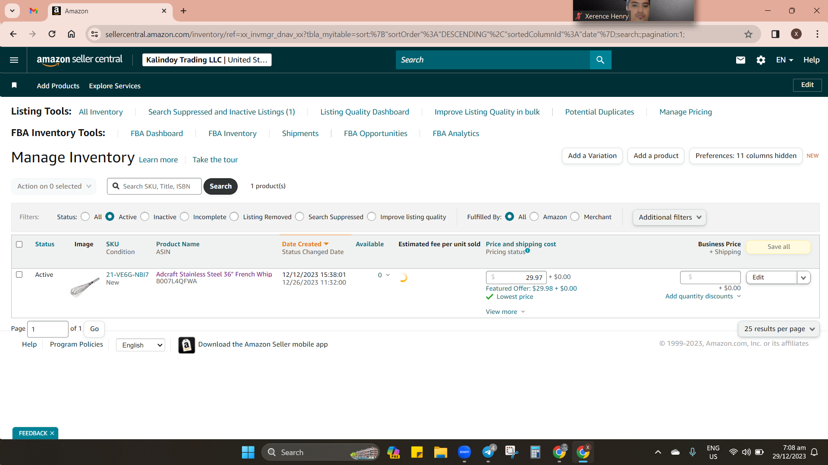Go to FBA Dashboard
The image size is (828, 465).
pyautogui.click(x=157, y=133)
